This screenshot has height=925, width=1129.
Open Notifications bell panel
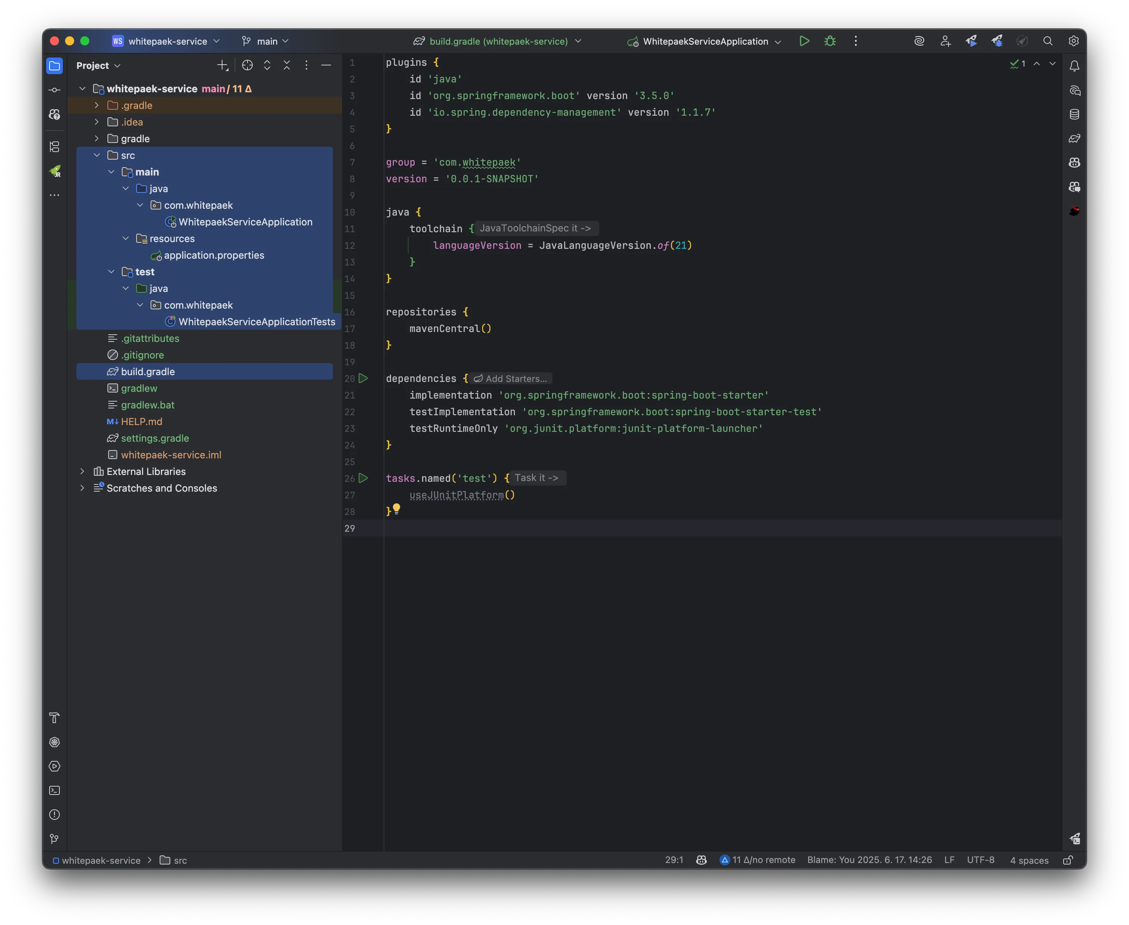(1074, 65)
